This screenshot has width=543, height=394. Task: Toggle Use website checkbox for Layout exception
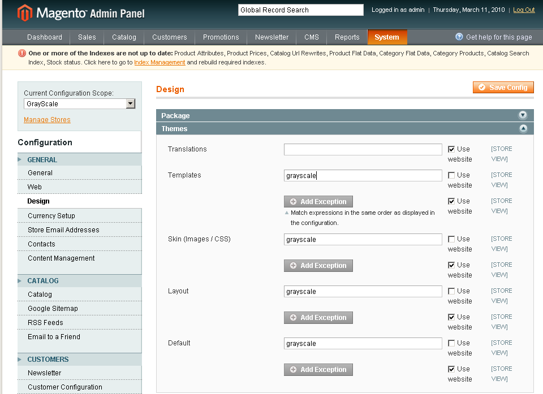pos(451,317)
